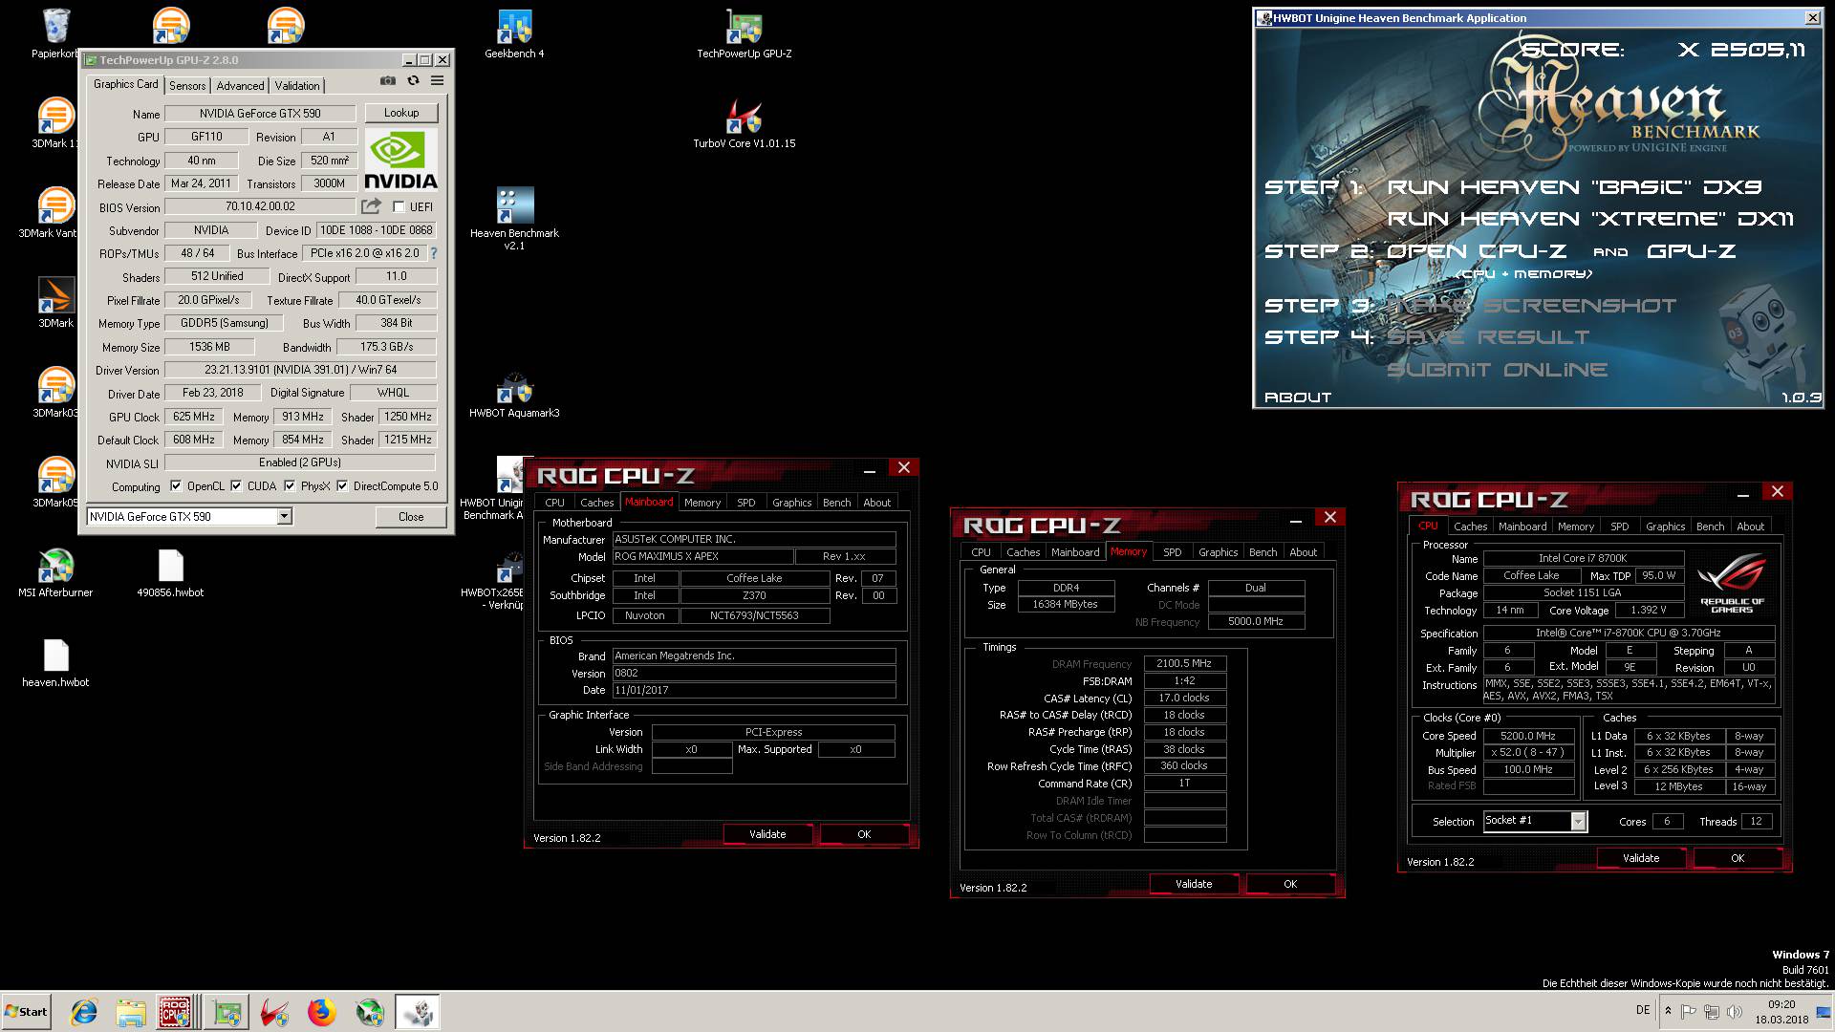This screenshot has height=1032, width=1835.
Task: Take a screenshot with GPU-Z camera icon
Action: pos(387,81)
